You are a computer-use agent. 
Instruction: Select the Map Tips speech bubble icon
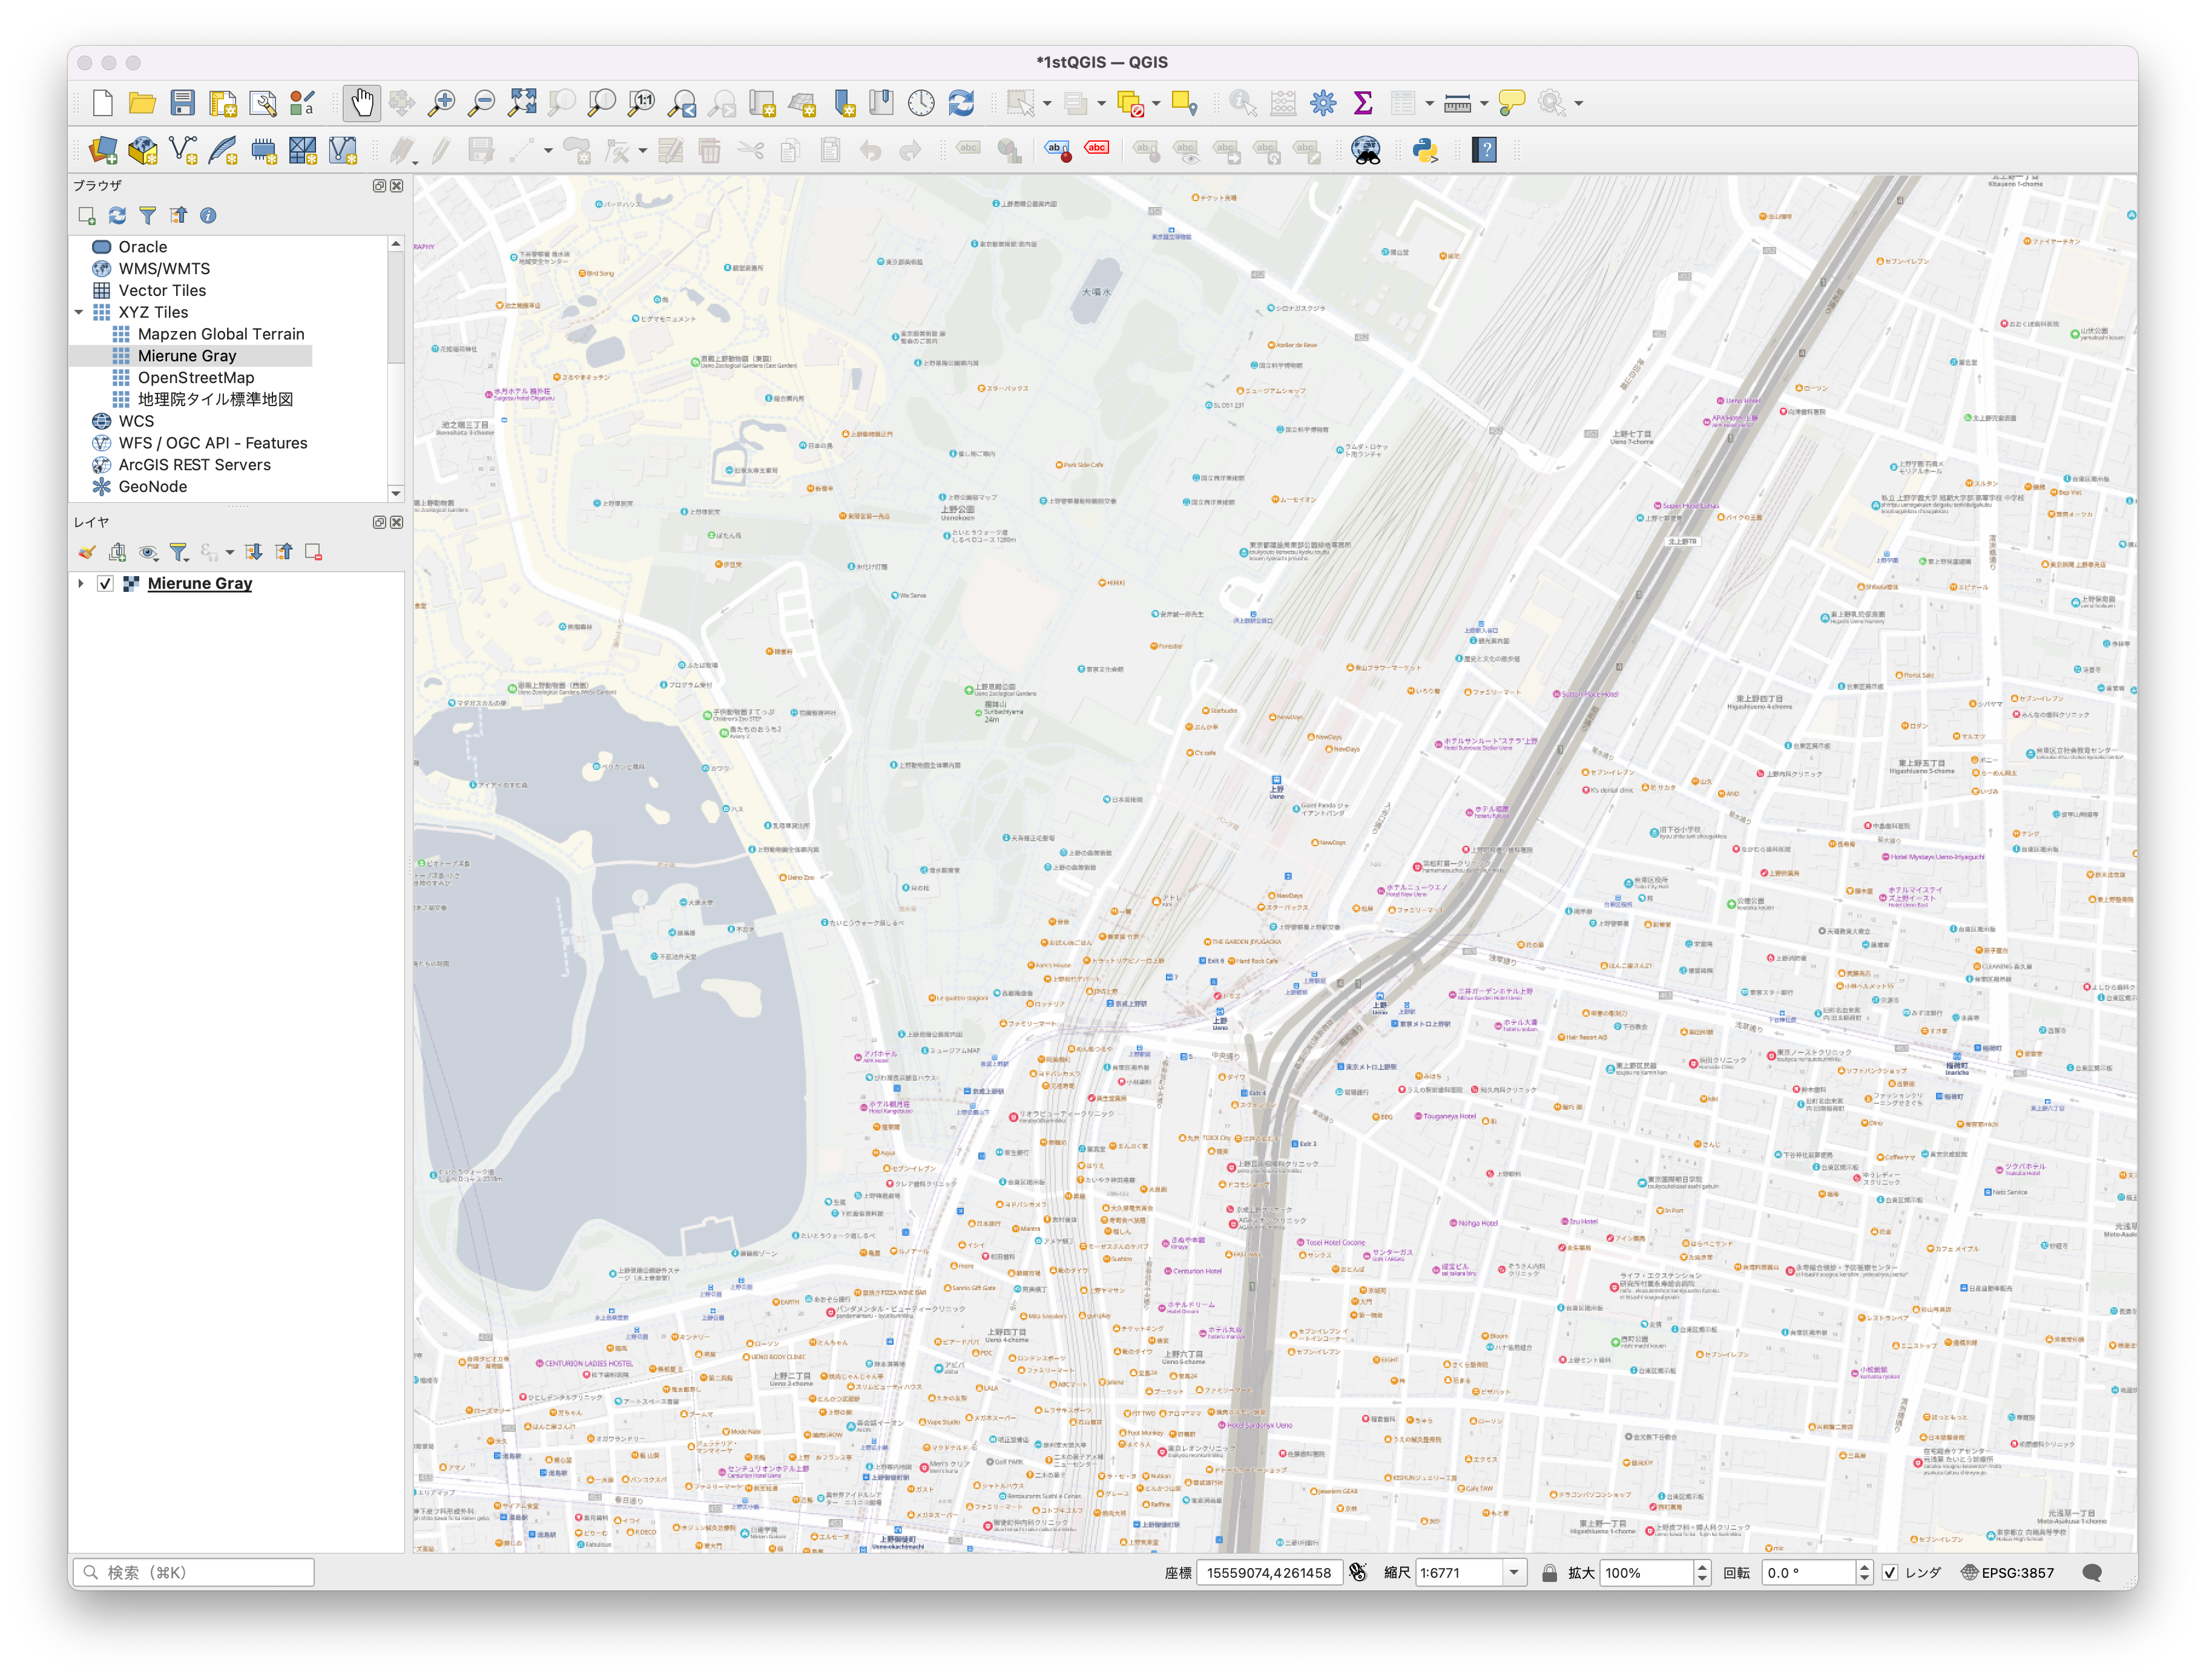(x=1512, y=103)
